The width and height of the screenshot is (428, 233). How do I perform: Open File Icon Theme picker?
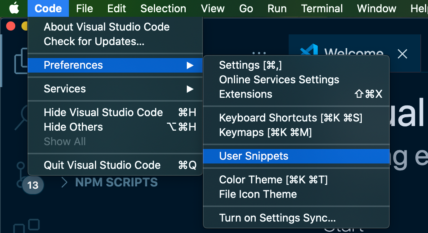pyautogui.click(x=296, y=194)
